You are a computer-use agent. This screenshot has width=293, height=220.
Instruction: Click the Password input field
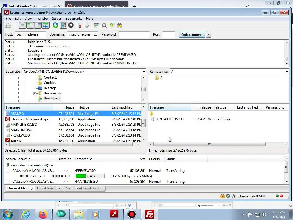[x=134, y=34]
